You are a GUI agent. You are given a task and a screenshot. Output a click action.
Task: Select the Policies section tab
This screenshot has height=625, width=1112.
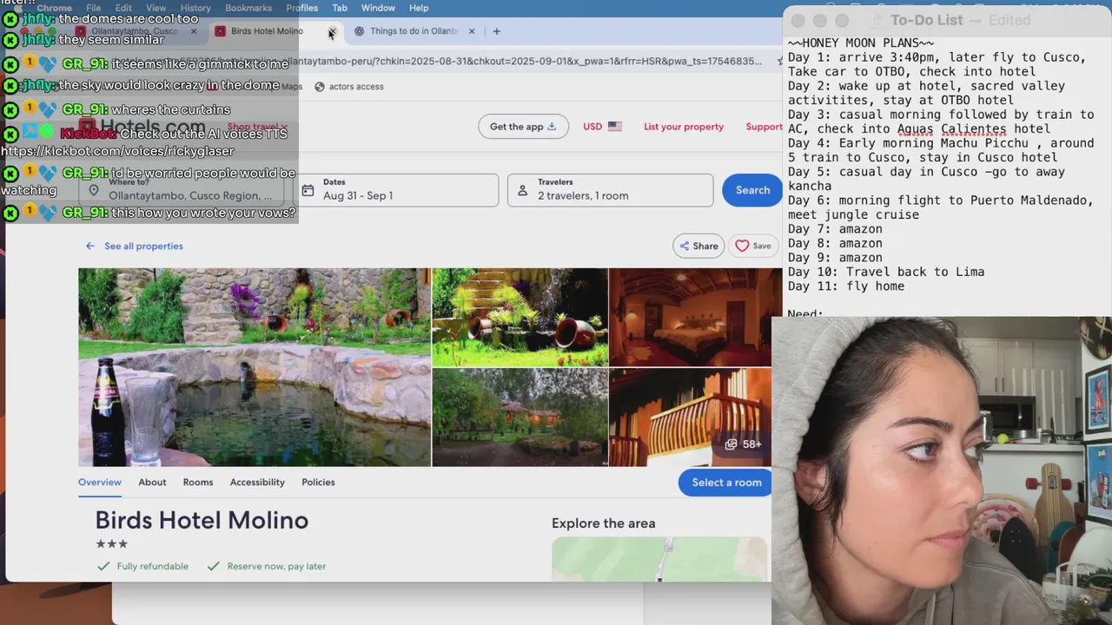pos(318,483)
